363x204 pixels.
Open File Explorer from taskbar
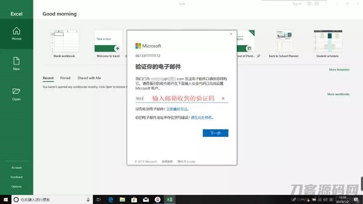[122, 199]
